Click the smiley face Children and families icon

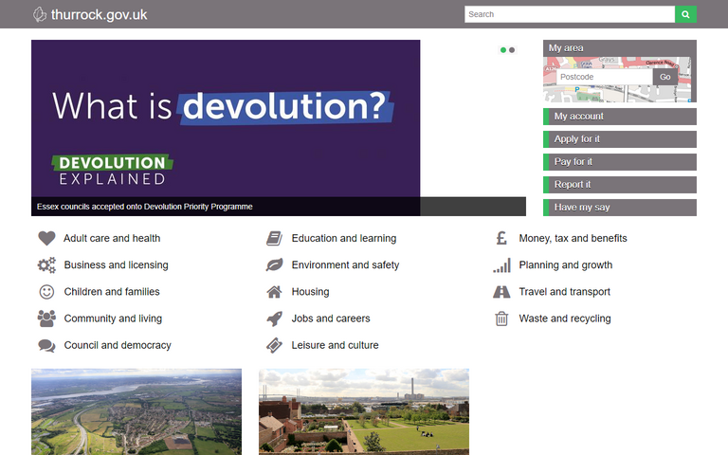click(46, 292)
